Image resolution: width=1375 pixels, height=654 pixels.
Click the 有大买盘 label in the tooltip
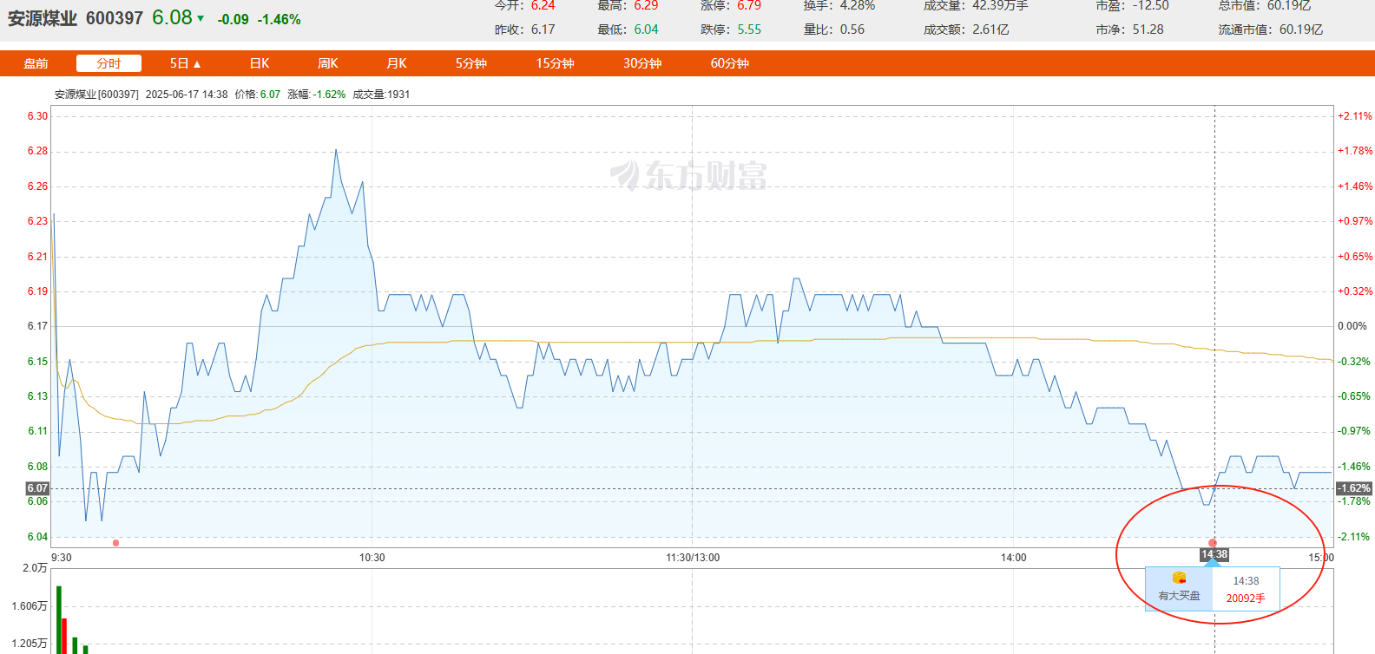pos(1179,596)
